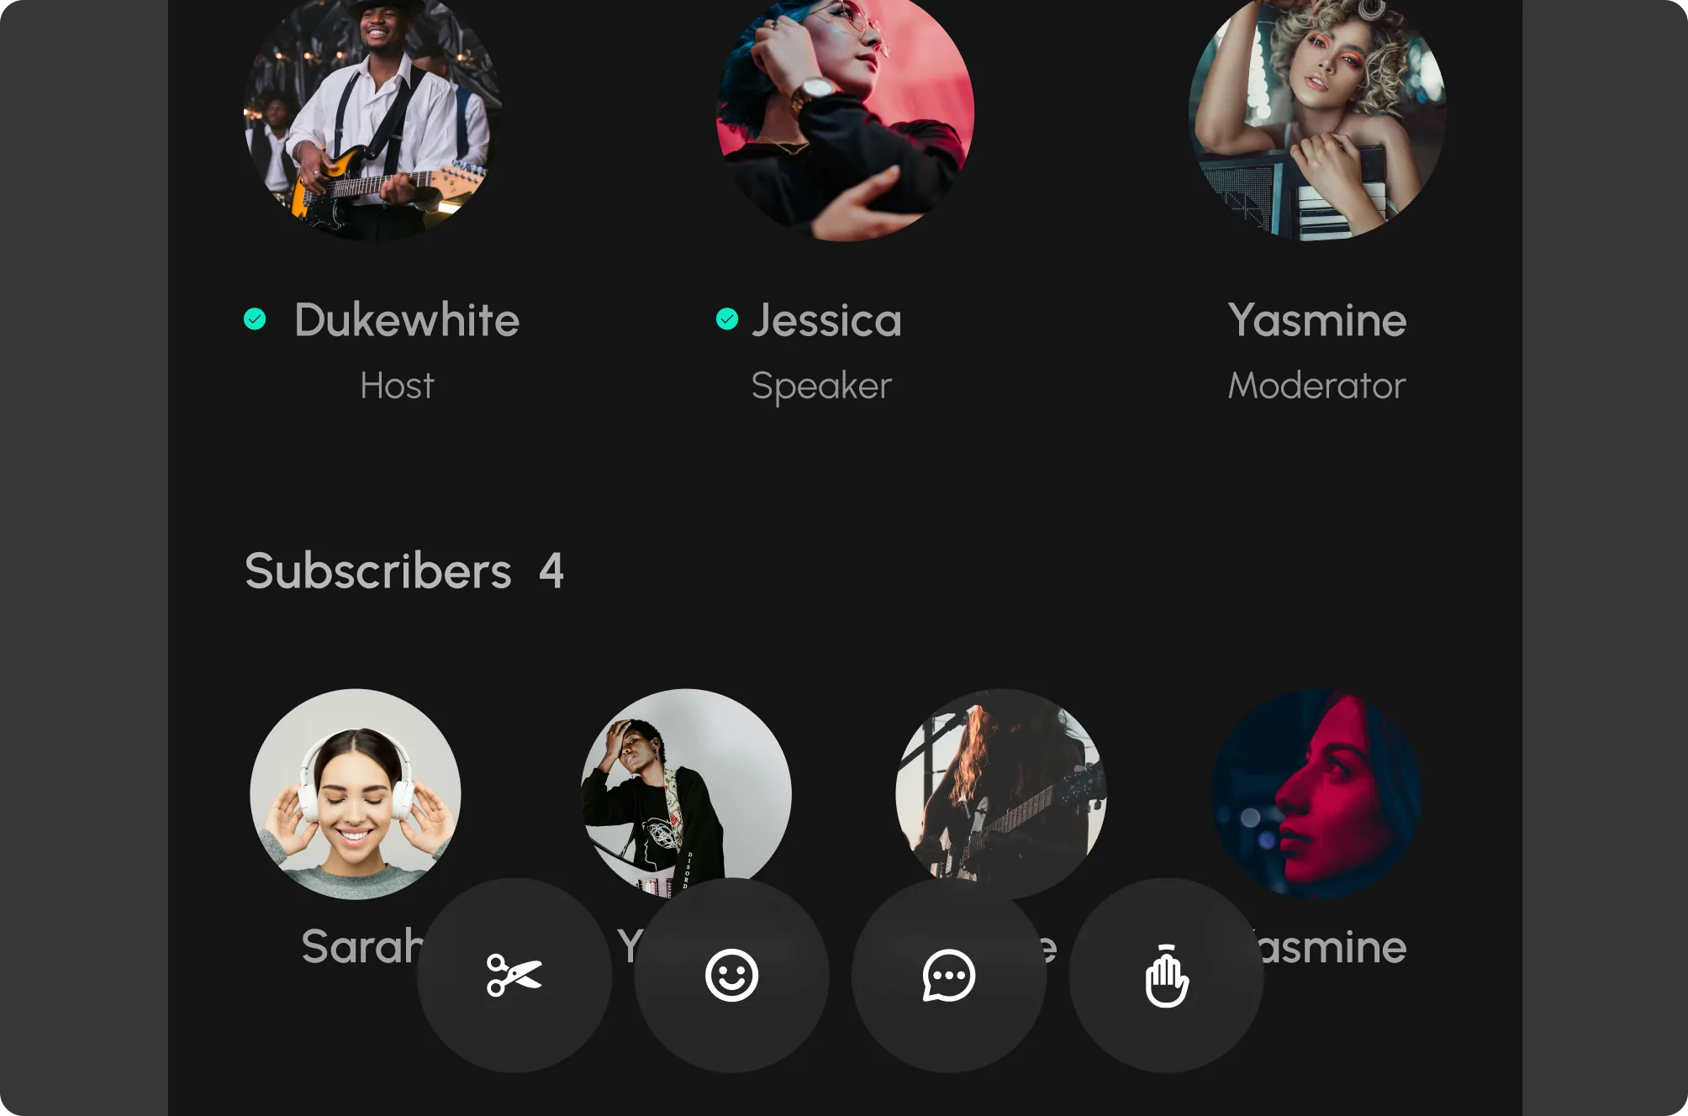Select the red-lit subscriber Yasmine's avatar
Viewport: 1688px width, 1116px height.
tap(1316, 793)
